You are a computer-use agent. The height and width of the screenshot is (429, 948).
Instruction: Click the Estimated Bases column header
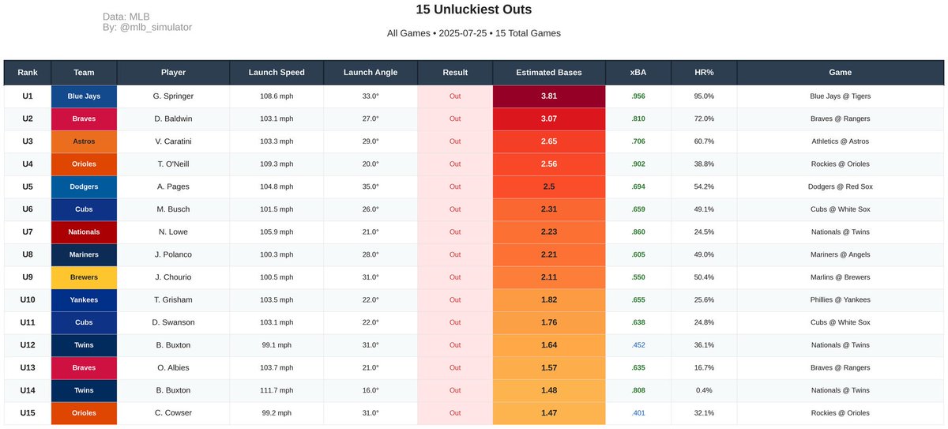(549, 72)
